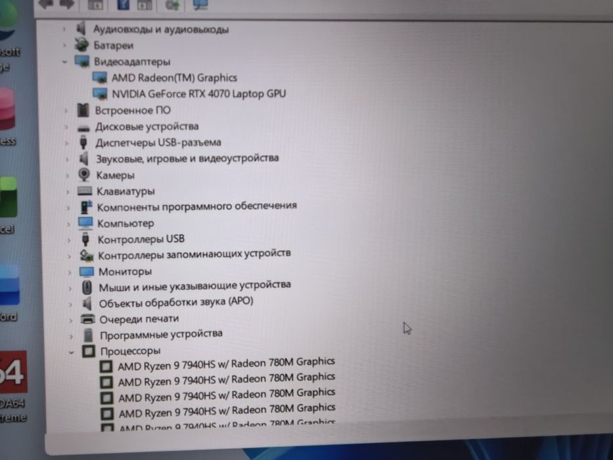Click the Видеоадаптеры display icon
The width and height of the screenshot is (613, 460).
coord(82,61)
